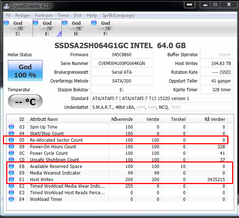
Task: Click status orb of Re-Allocated Sector Count row
Action: [x=11, y=140]
